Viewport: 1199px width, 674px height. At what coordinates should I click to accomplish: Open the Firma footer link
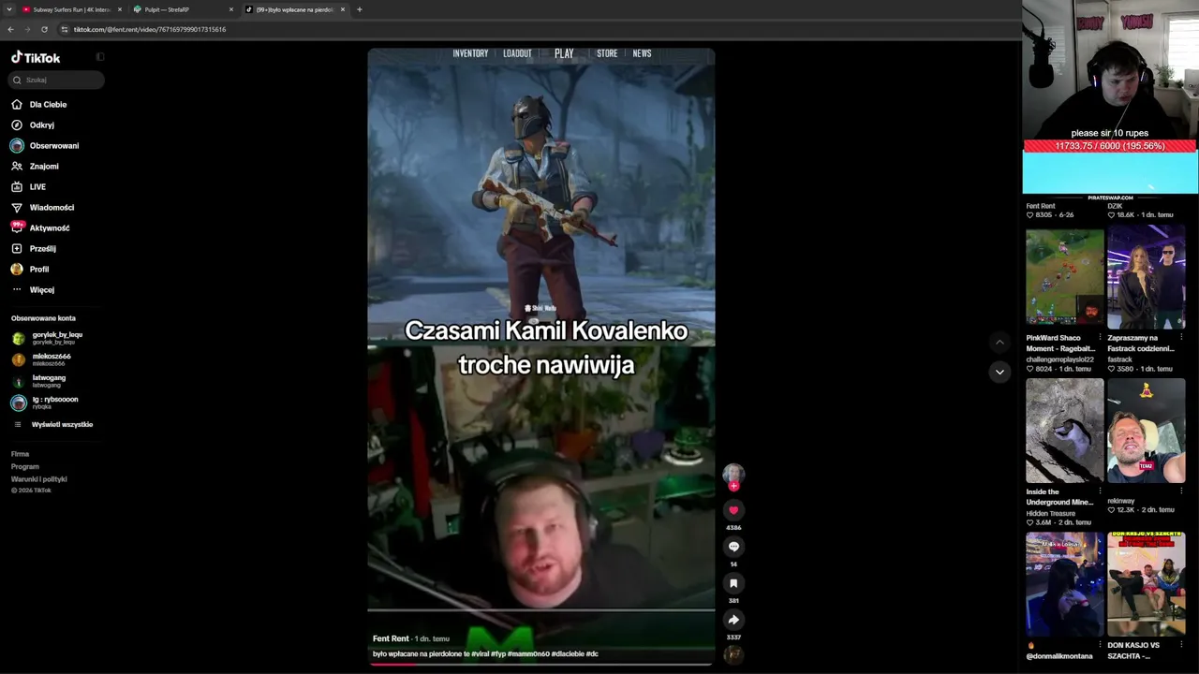[x=20, y=454]
